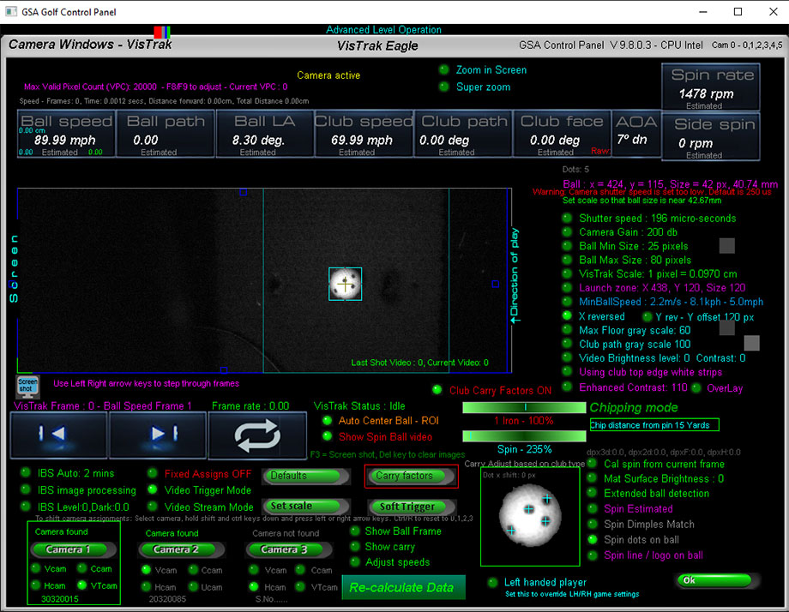Screen dimensions: 789x612
Task: Select the Camera 1 button
Action: pos(72,549)
